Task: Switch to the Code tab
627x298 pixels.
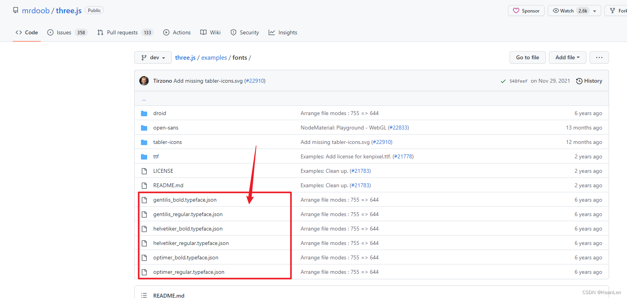Action: (27, 32)
